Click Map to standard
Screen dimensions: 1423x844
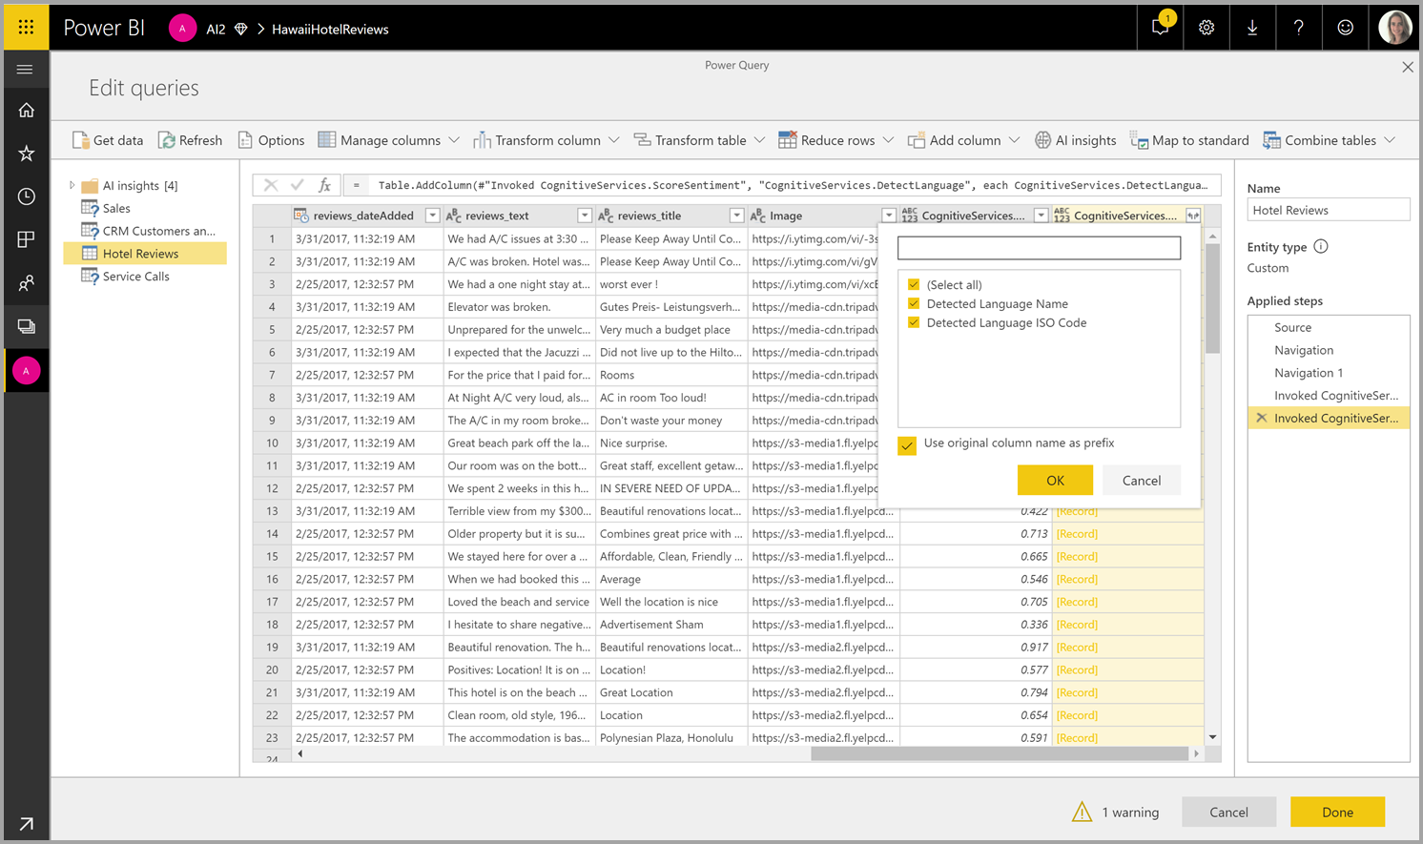1189,140
